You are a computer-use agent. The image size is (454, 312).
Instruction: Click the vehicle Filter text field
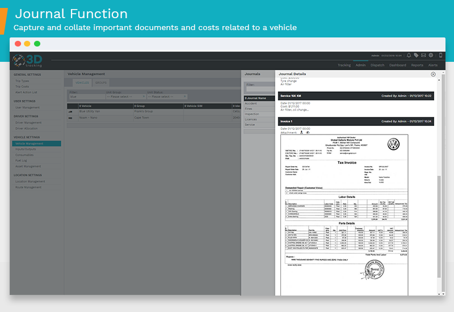[85, 96]
